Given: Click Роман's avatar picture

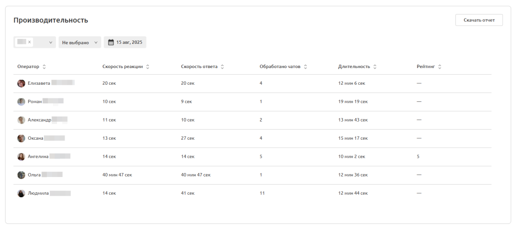Looking at the screenshot, I should point(21,101).
